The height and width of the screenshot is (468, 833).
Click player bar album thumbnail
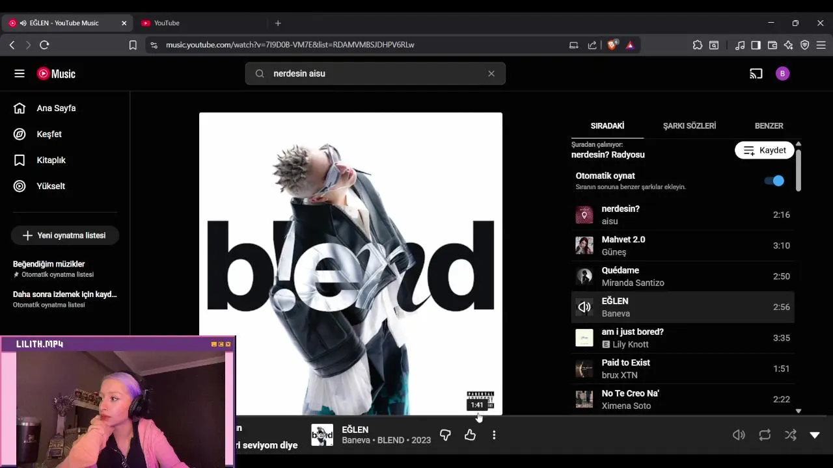[x=322, y=435]
